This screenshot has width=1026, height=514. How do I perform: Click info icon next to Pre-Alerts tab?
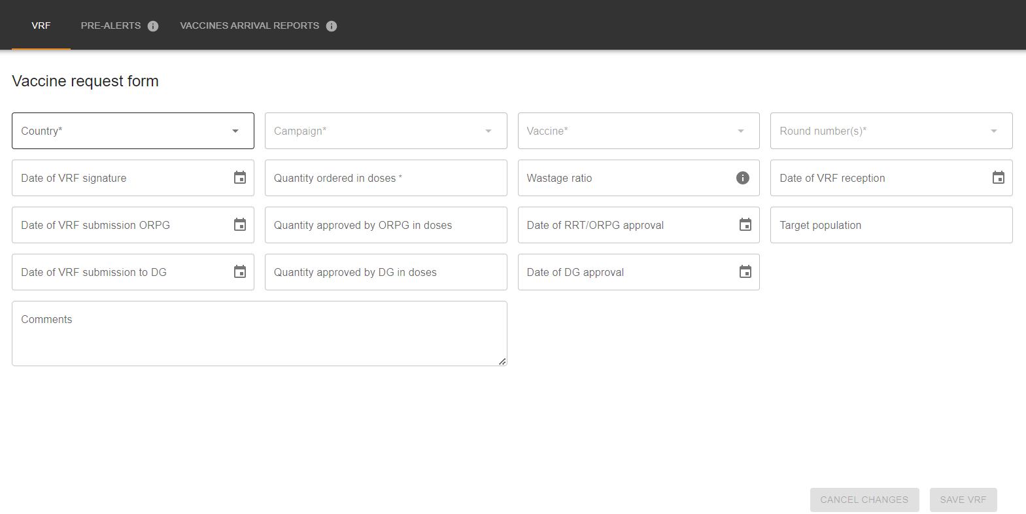(153, 26)
